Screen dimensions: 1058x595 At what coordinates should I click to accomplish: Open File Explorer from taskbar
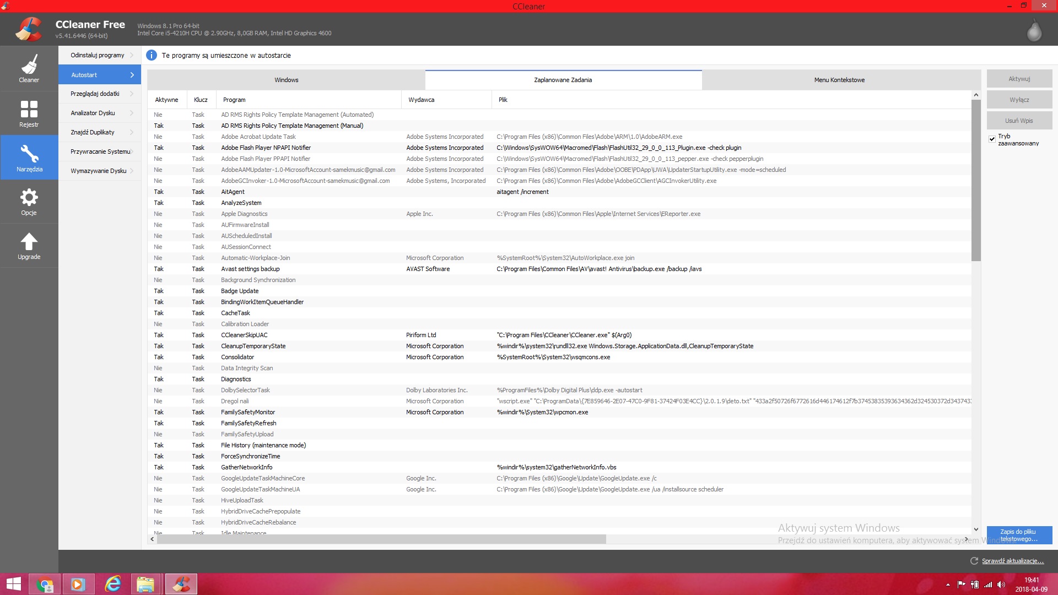pos(145,584)
